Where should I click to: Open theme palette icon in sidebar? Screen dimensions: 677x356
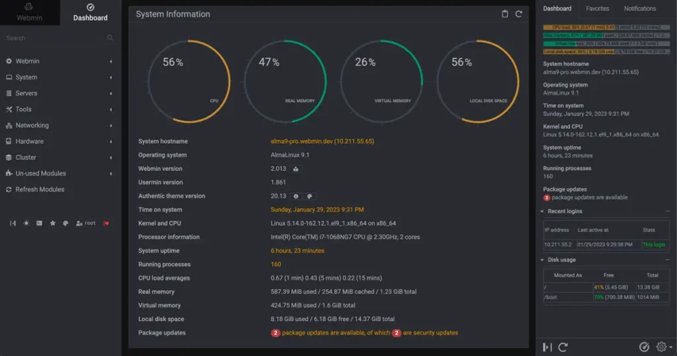click(65, 224)
